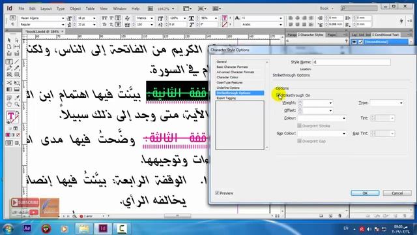This screenshot has width=417, height=235.
Task: Switch to the Conditional Text panel tab
Action: [x=386, y=35]
